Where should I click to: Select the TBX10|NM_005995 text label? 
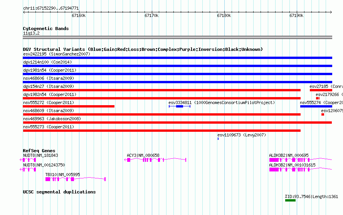tap(62, 175)
